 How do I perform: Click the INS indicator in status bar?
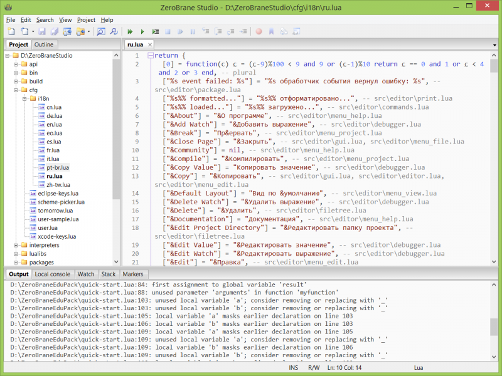point(293,368)
